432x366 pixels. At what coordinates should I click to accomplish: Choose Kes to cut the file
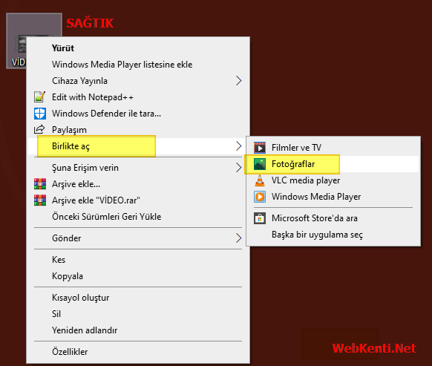click(138, 260)
